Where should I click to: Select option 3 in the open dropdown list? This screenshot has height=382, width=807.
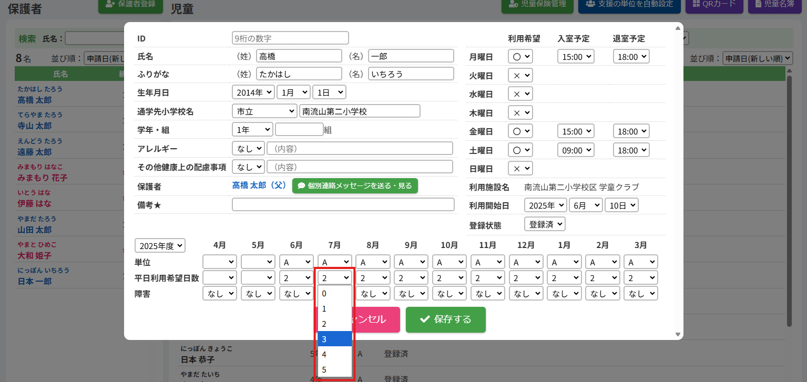334,339
